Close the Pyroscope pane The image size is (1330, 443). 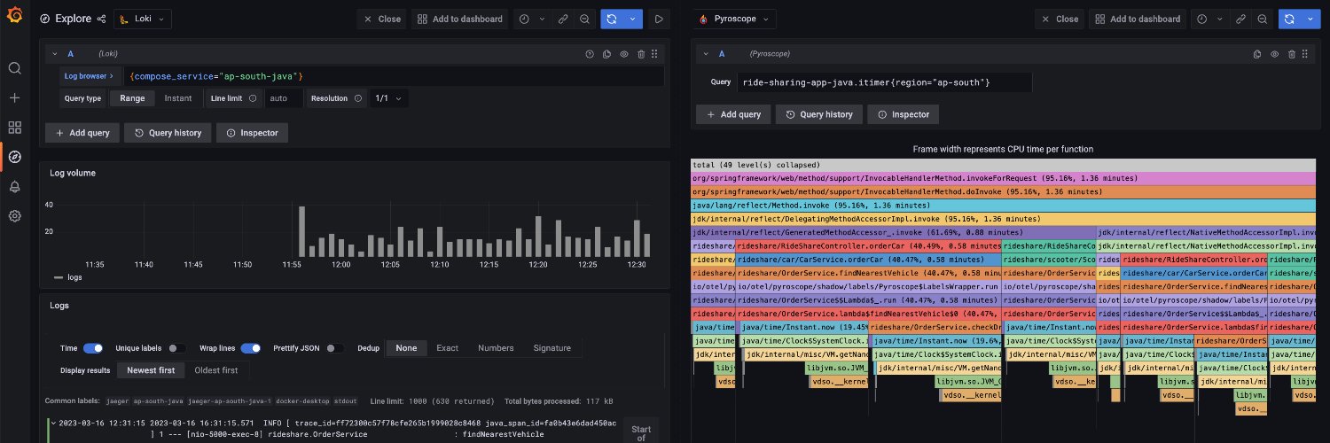coord(1060,19)
